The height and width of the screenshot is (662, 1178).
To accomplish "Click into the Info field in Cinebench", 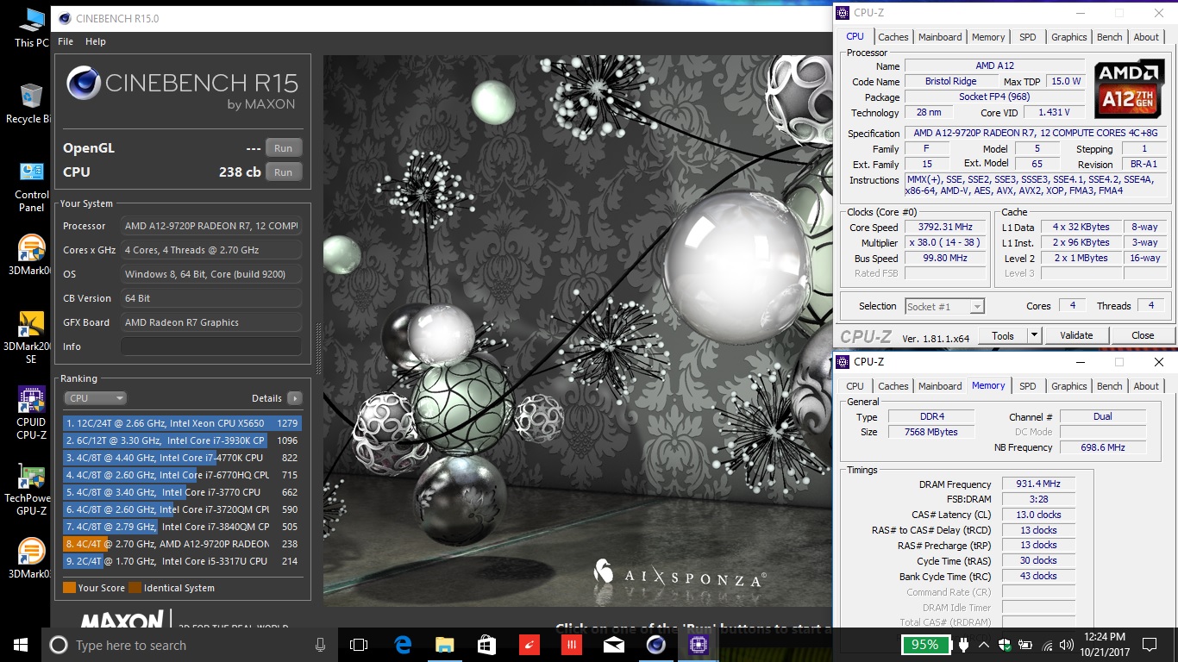I will pos(211,347).
